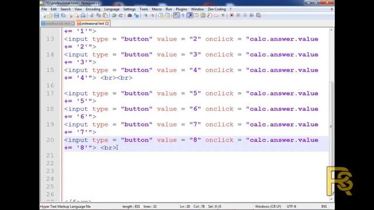Screen dimensions: 374x210
Task: Click the Print toolbar icon
Action: pos(83,16)
